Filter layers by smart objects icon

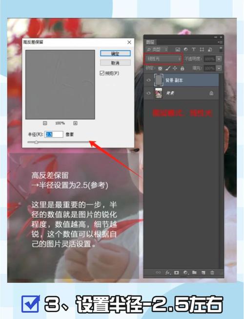pos(210,49)
